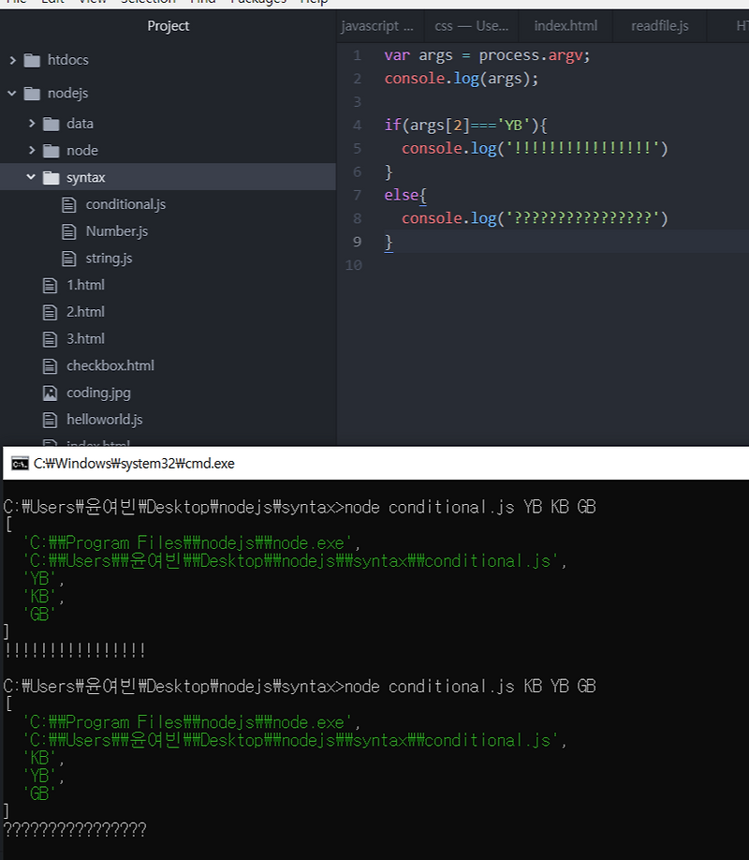This screenshot has width=749, height=860.
Task: Switch to the index.html tab
Action: [565, 25]
